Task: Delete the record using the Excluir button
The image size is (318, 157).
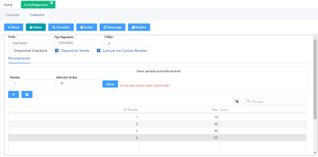Action: click(87, 27)
